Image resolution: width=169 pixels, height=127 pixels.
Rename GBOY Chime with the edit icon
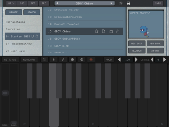103,31
